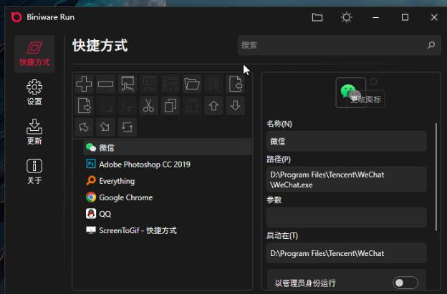Click the minus icon to remove shortcut
The height and width of the screenshot is (294, 447).
pos(105,84)
